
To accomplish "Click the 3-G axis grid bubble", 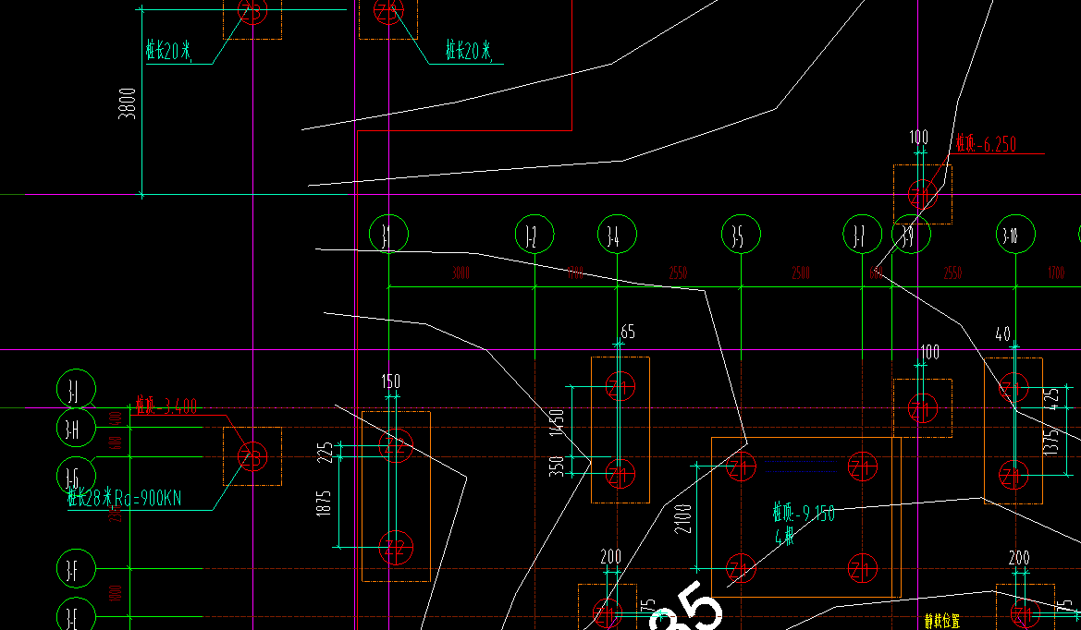I will coord(76,476).
